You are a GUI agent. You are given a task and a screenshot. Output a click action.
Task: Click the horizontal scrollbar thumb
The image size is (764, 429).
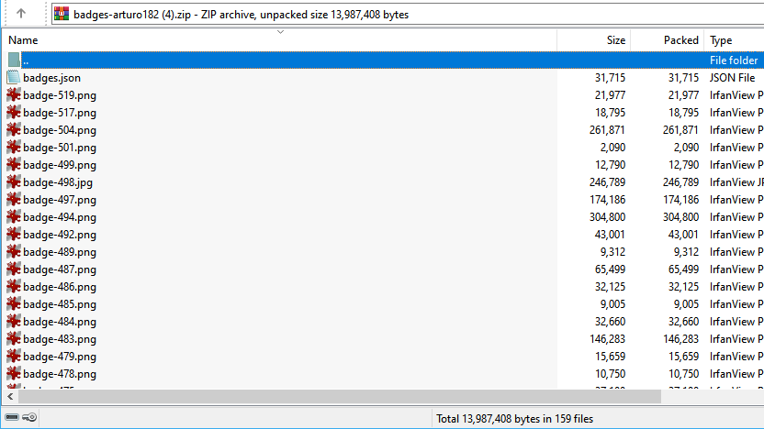(x=340, y=396)
